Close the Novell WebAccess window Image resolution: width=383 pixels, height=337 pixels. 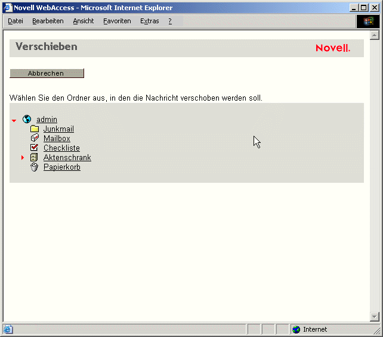[x=375, y=8]
